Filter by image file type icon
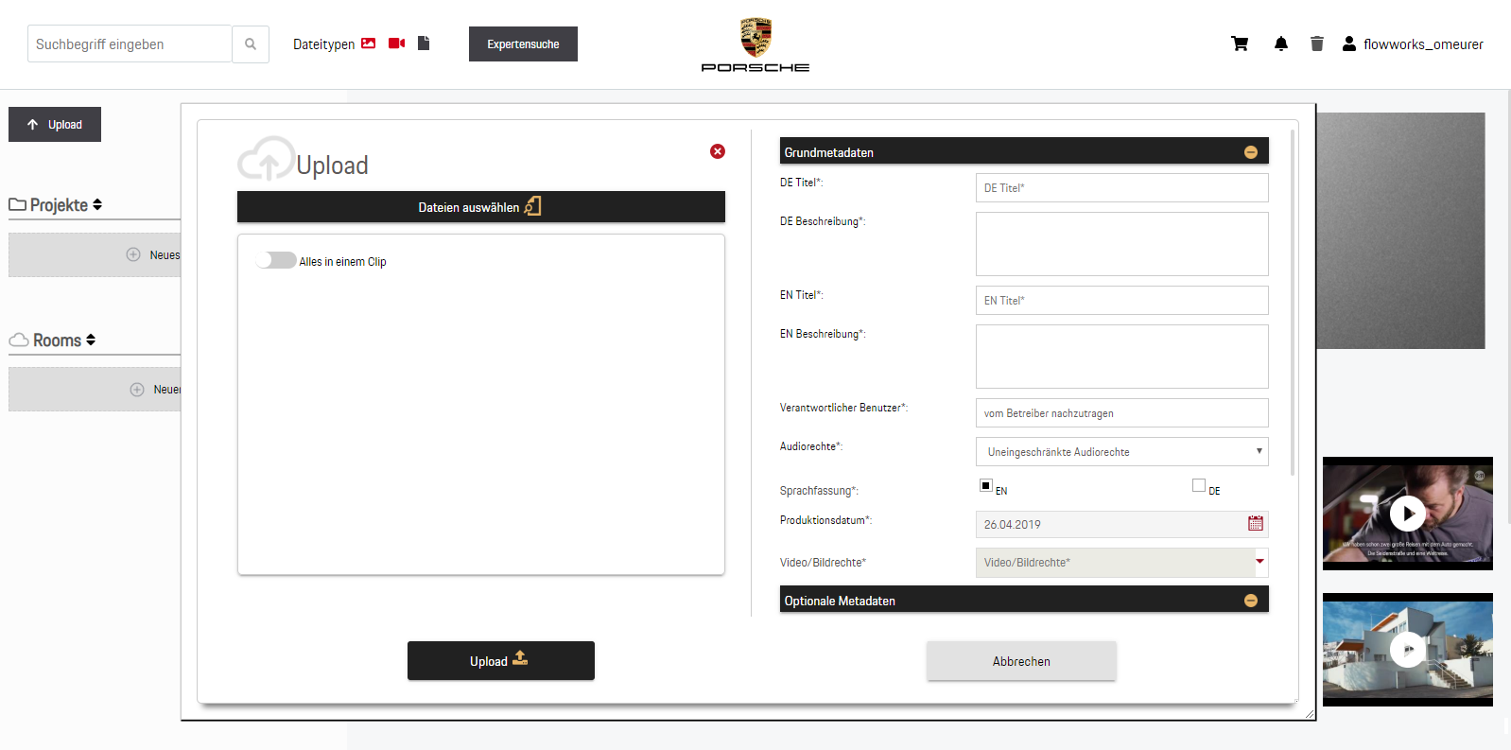Viewport: 1511px width, 750px height. point(369,44)
